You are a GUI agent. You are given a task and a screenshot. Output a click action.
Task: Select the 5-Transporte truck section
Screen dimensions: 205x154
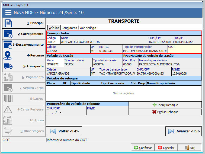pyautogui.click(x=24, y=66)
